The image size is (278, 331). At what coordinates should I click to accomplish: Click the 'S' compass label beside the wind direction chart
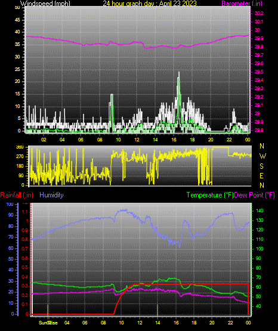pos(261,166)
